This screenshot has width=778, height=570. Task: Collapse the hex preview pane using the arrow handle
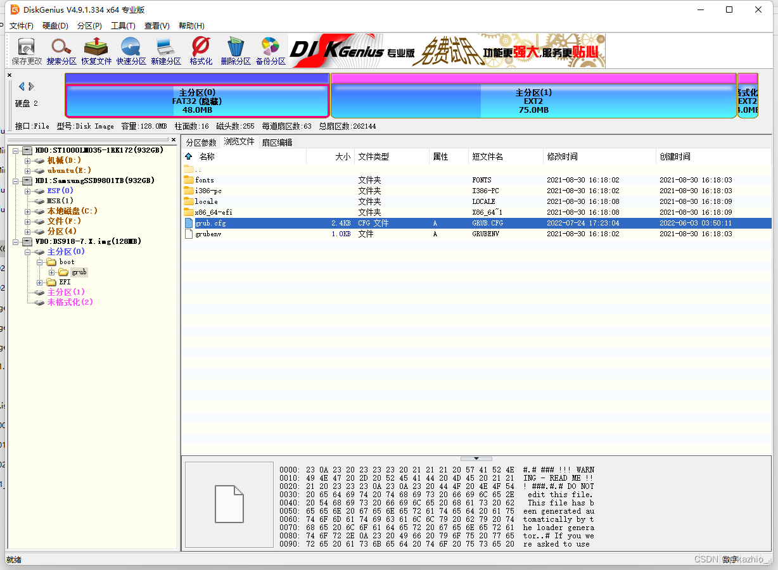pos(476,458)
